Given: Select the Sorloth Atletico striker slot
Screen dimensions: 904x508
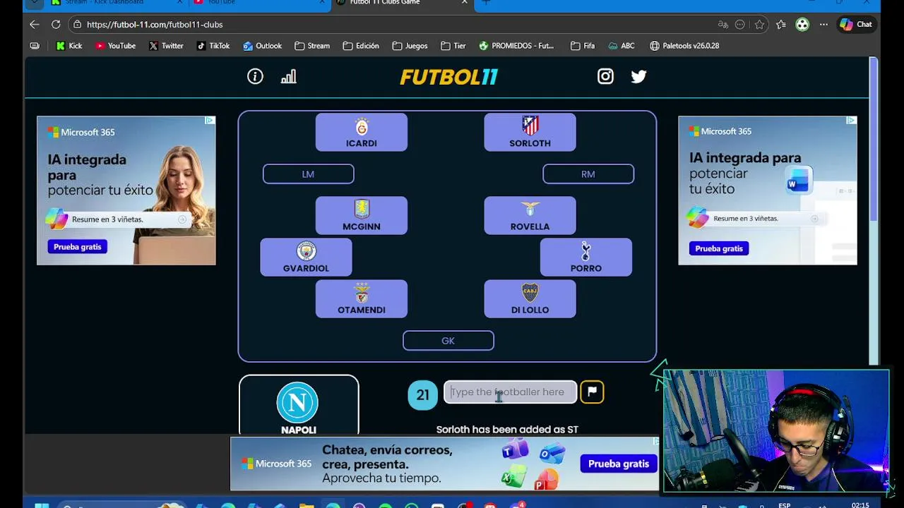Looking at the screenshot, I should 530,132.
